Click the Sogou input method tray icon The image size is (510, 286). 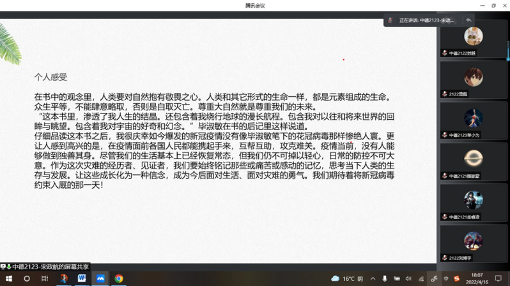click(456, 278)
